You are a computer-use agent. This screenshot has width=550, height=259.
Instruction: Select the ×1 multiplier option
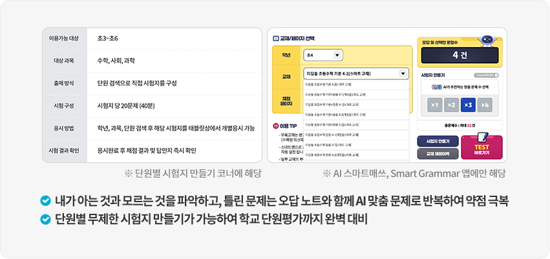(435, 105)
